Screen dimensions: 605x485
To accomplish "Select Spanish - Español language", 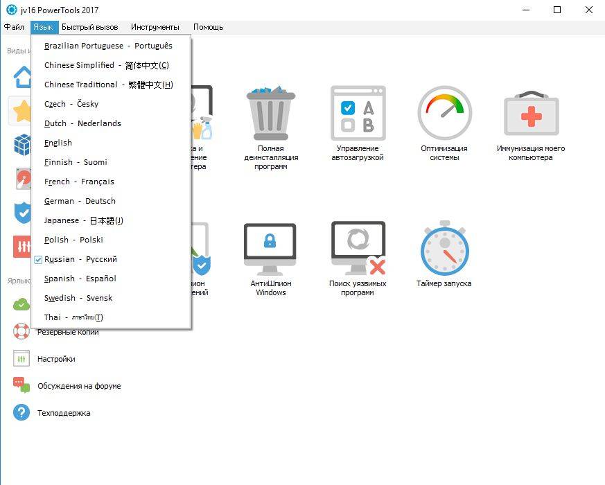I will [x=111, y=279].
